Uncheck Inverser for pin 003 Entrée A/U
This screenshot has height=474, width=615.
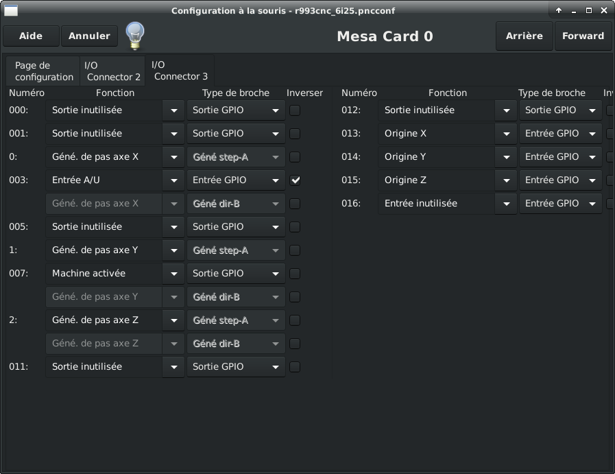pyautogui.click(x=295, y=180)
